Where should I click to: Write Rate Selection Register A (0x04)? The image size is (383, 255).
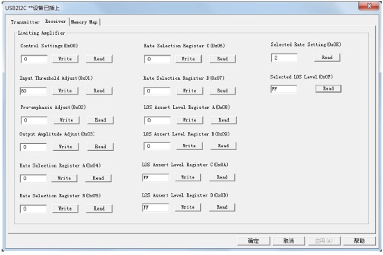64,178
